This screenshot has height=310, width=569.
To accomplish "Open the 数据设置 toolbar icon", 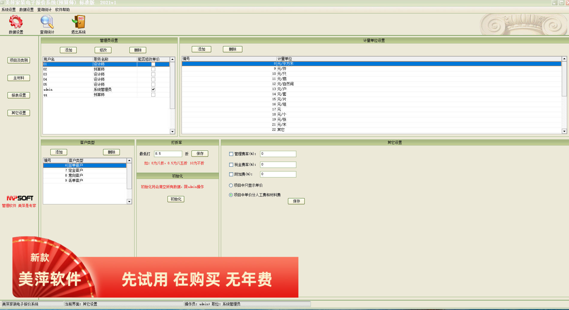I will pyautogui.click(x=16, y=25).
